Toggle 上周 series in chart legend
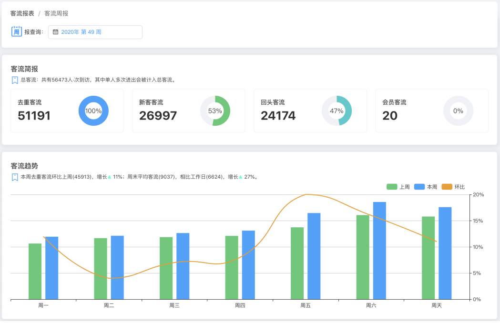This screenshot has height=323, width=500. click(404, 187)
